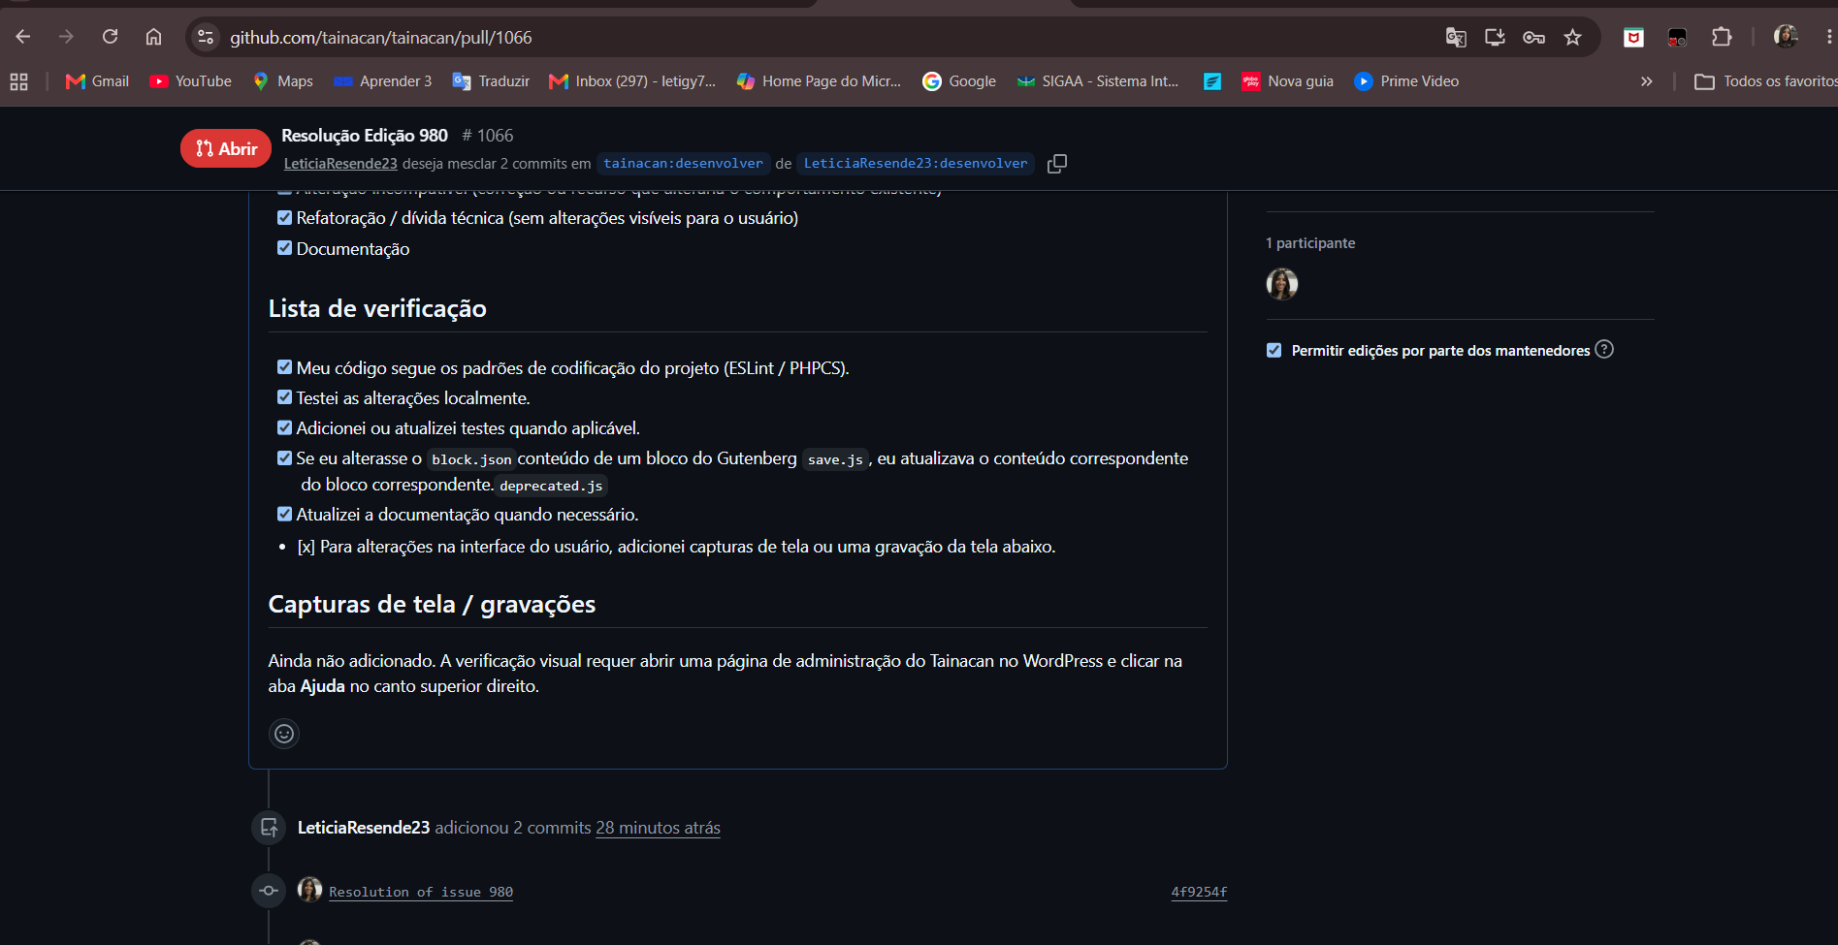1838x945 pixels.
Task: Open the Todos os favoritos folder
Action: (x=1765, y=81)
